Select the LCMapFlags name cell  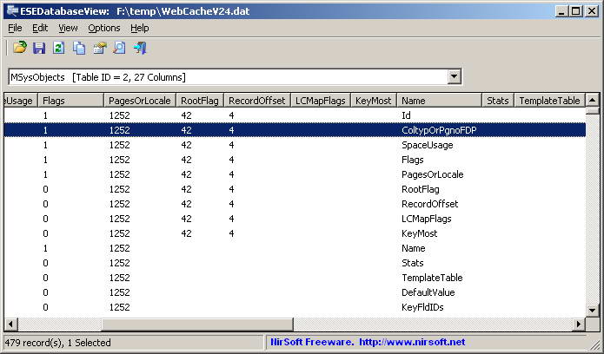click(427, 219)
